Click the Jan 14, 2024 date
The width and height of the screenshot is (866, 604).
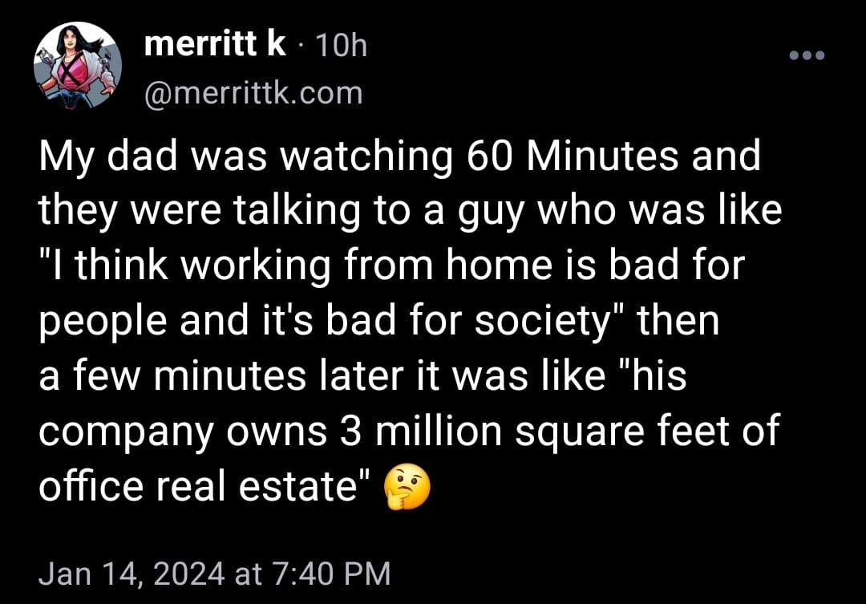132,574
